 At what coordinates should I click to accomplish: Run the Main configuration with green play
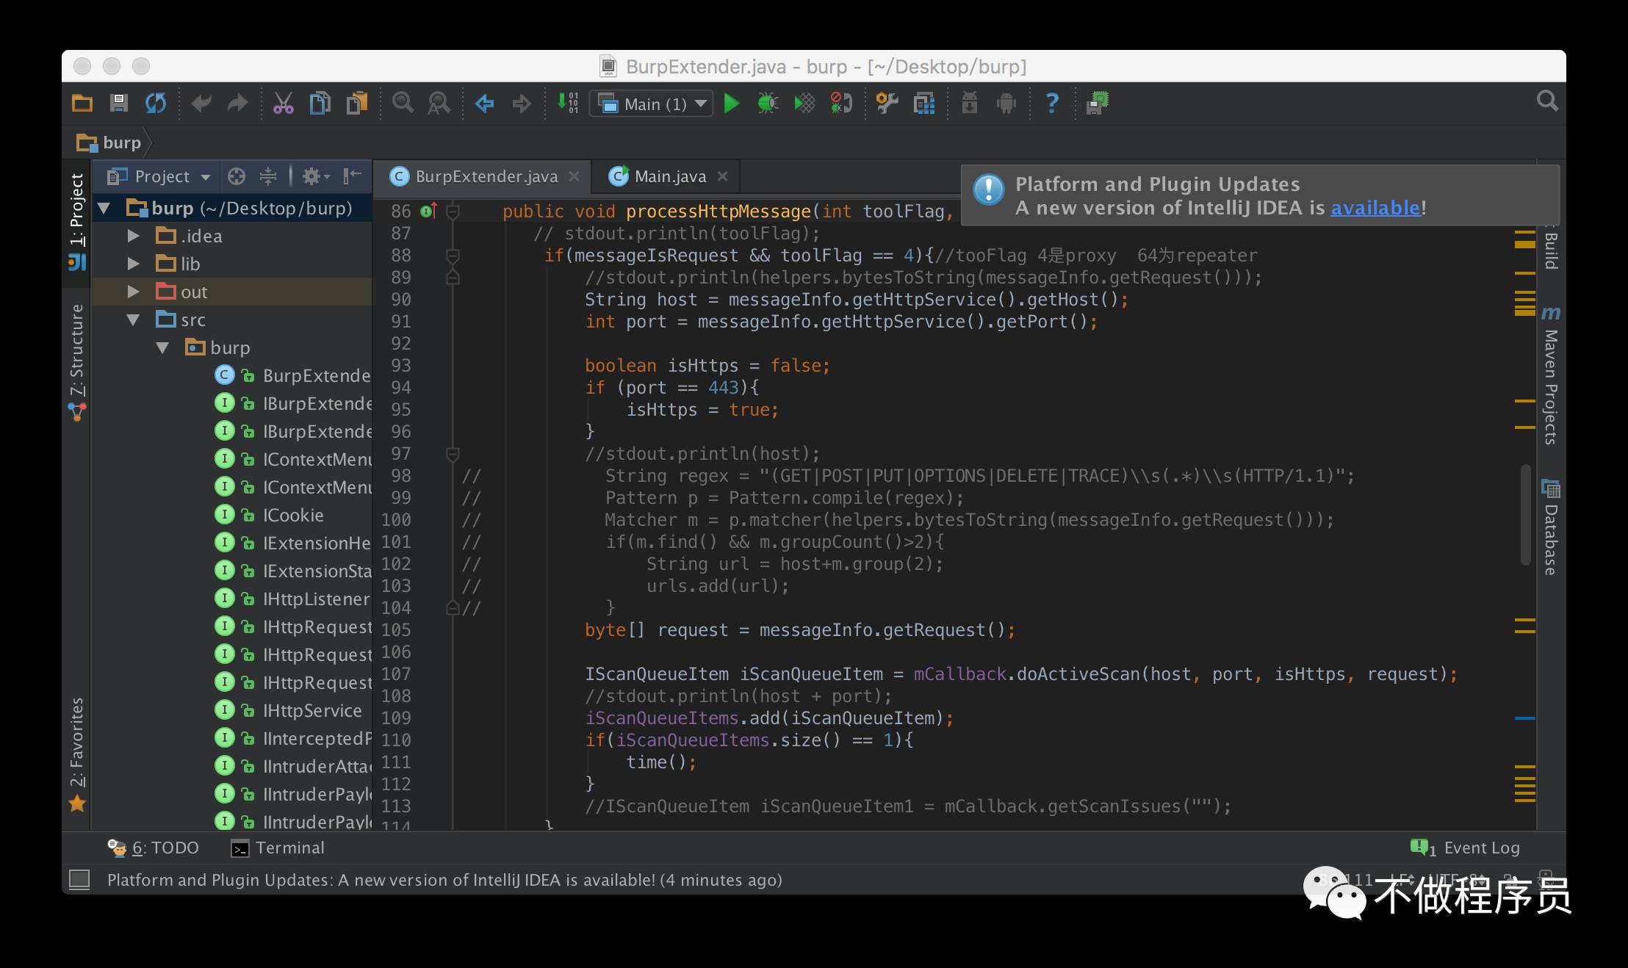pyautogui.click(x=731, y=104)
